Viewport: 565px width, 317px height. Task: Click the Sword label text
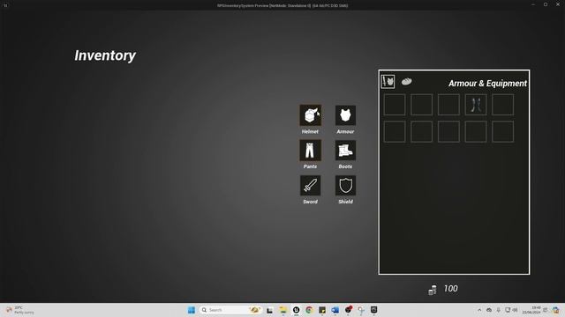[310, 202]
